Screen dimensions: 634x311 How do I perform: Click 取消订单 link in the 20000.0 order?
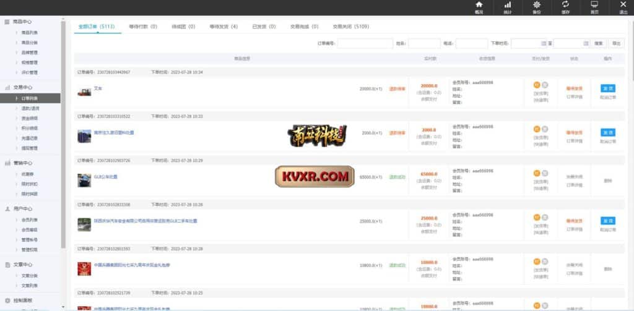click(x=608, y=98)
